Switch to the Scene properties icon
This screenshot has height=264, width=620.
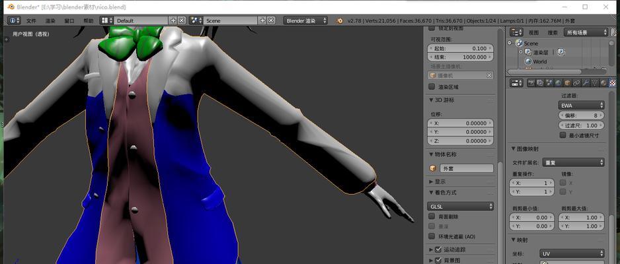pyautogui.click(x=549, y=83)
